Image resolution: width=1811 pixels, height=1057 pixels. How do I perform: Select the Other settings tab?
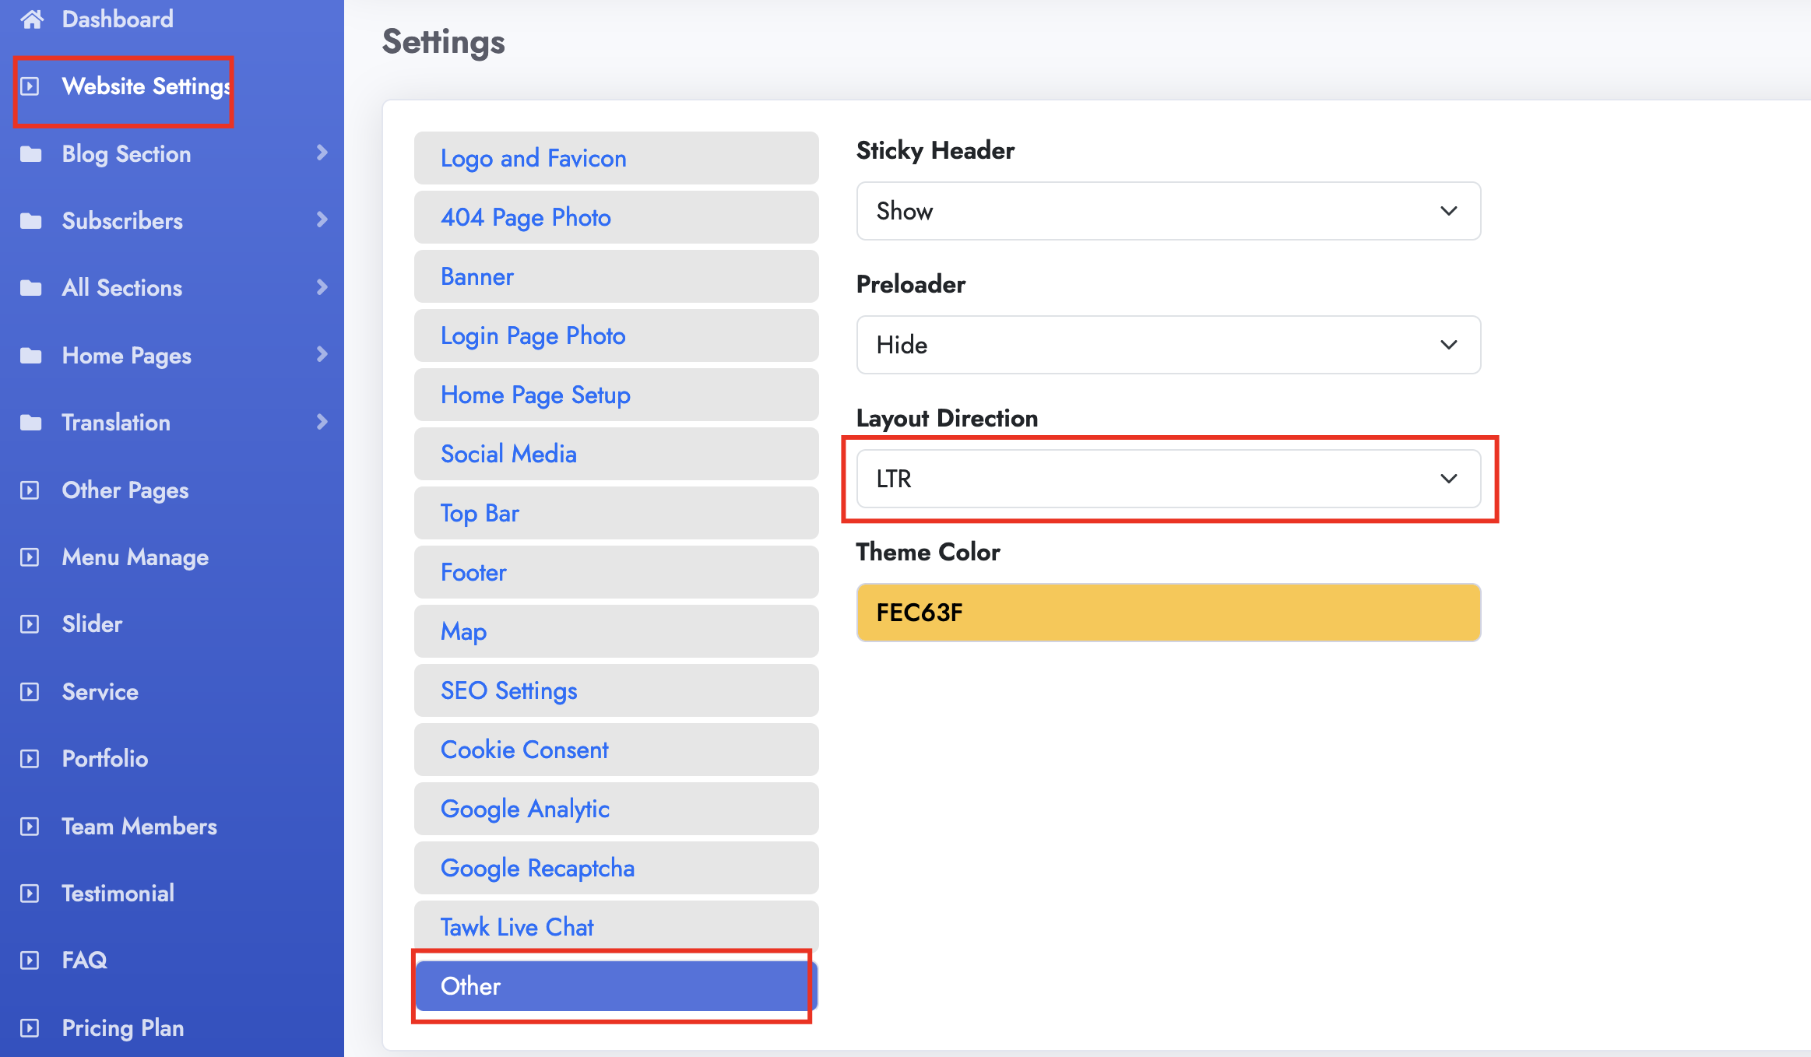pyautogui.click(x=615, y=986)
